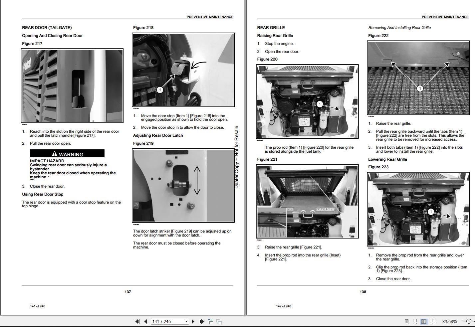Select continuous page view layout
The height and width of the screenshot is (327, 475).
pyautogui.click(x=415, y=321)
